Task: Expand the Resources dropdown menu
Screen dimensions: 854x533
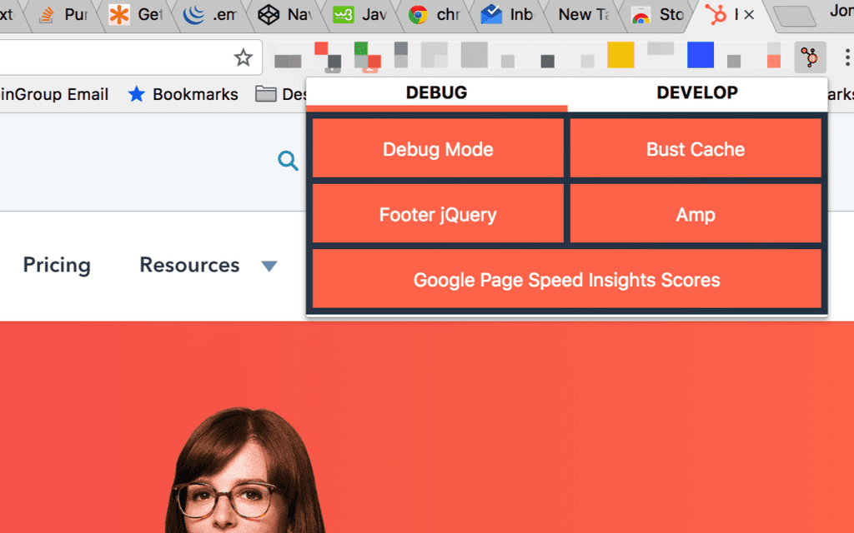Action: (269, 265)
